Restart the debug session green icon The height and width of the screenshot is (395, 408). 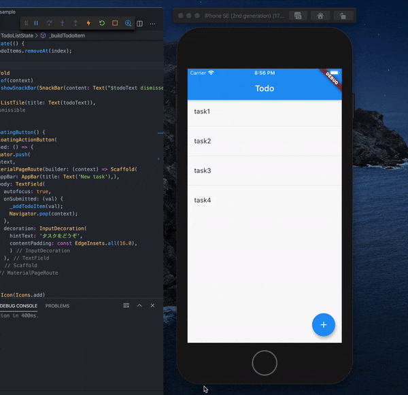coord(102,23)
